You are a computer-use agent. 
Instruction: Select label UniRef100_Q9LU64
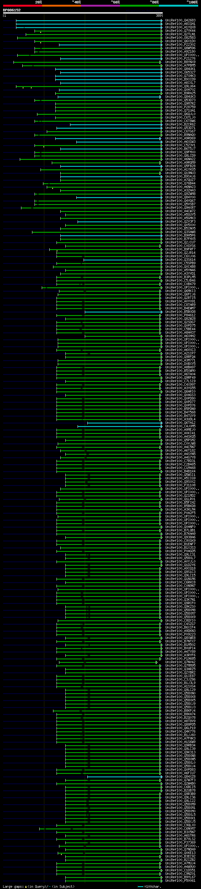(180, 86)
